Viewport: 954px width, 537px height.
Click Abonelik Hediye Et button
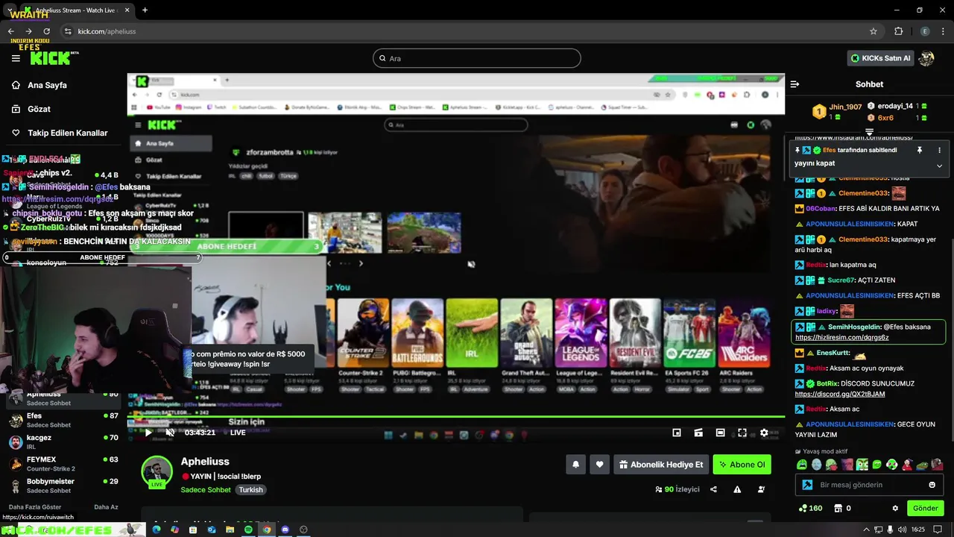[x=661, y=465]
